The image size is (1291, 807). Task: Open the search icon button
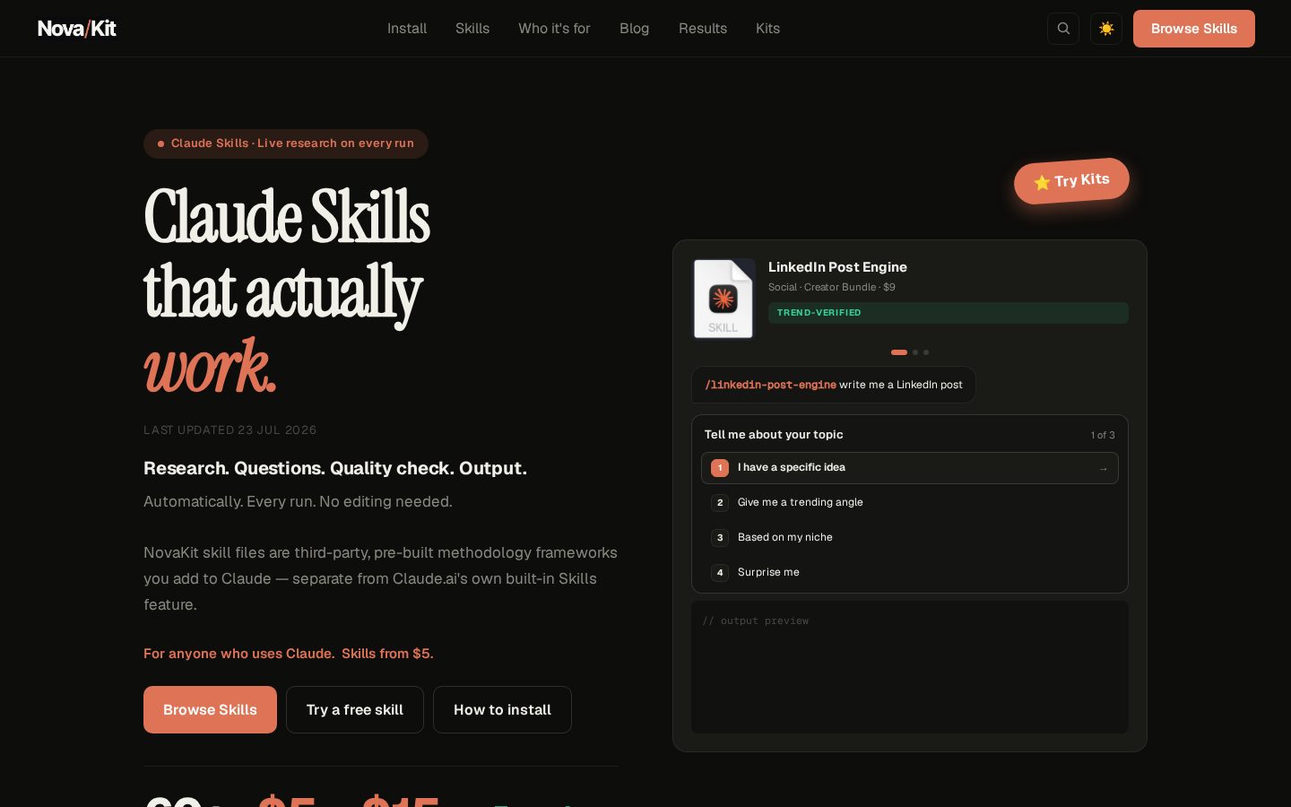click(1063, 29)
